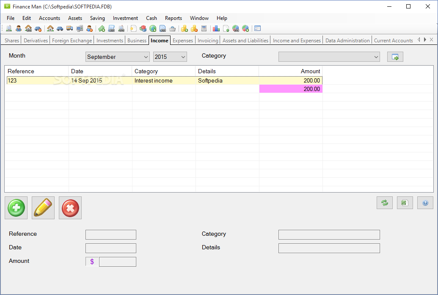Screen dimensions: 438x295
Task: Click the green refresh arrows button
Action: [x=385, y=203]
